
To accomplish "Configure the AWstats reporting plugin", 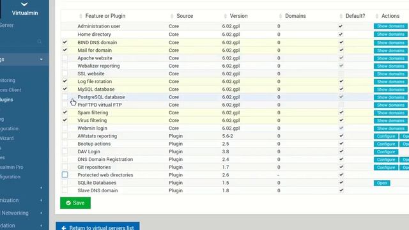I will coord(386,136).
